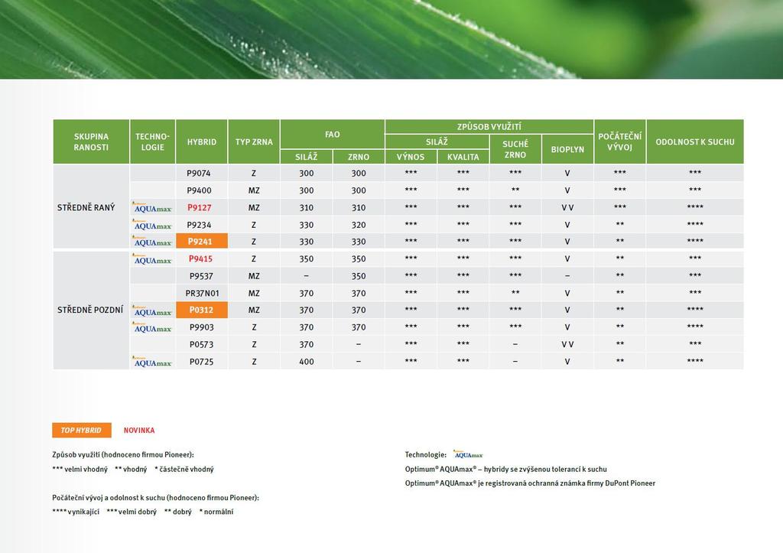Click the 'TECHNO-LOGIE' column header

tap(152, 142)
